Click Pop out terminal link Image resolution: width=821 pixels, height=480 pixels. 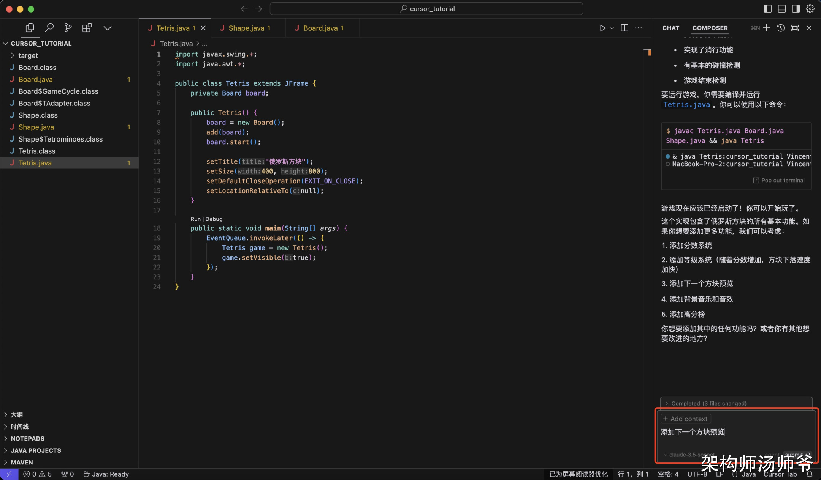[x=779, y=180]
